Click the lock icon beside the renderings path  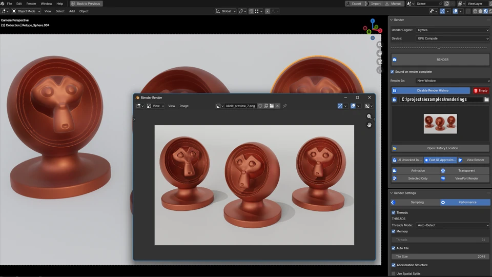point(395,100)
